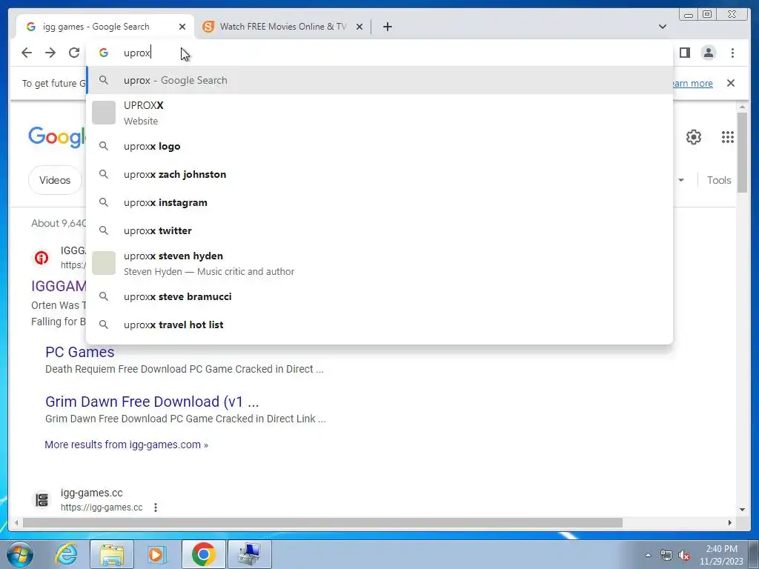Click the Google icon in the address bar
The image size is (759, 569).
104,53
